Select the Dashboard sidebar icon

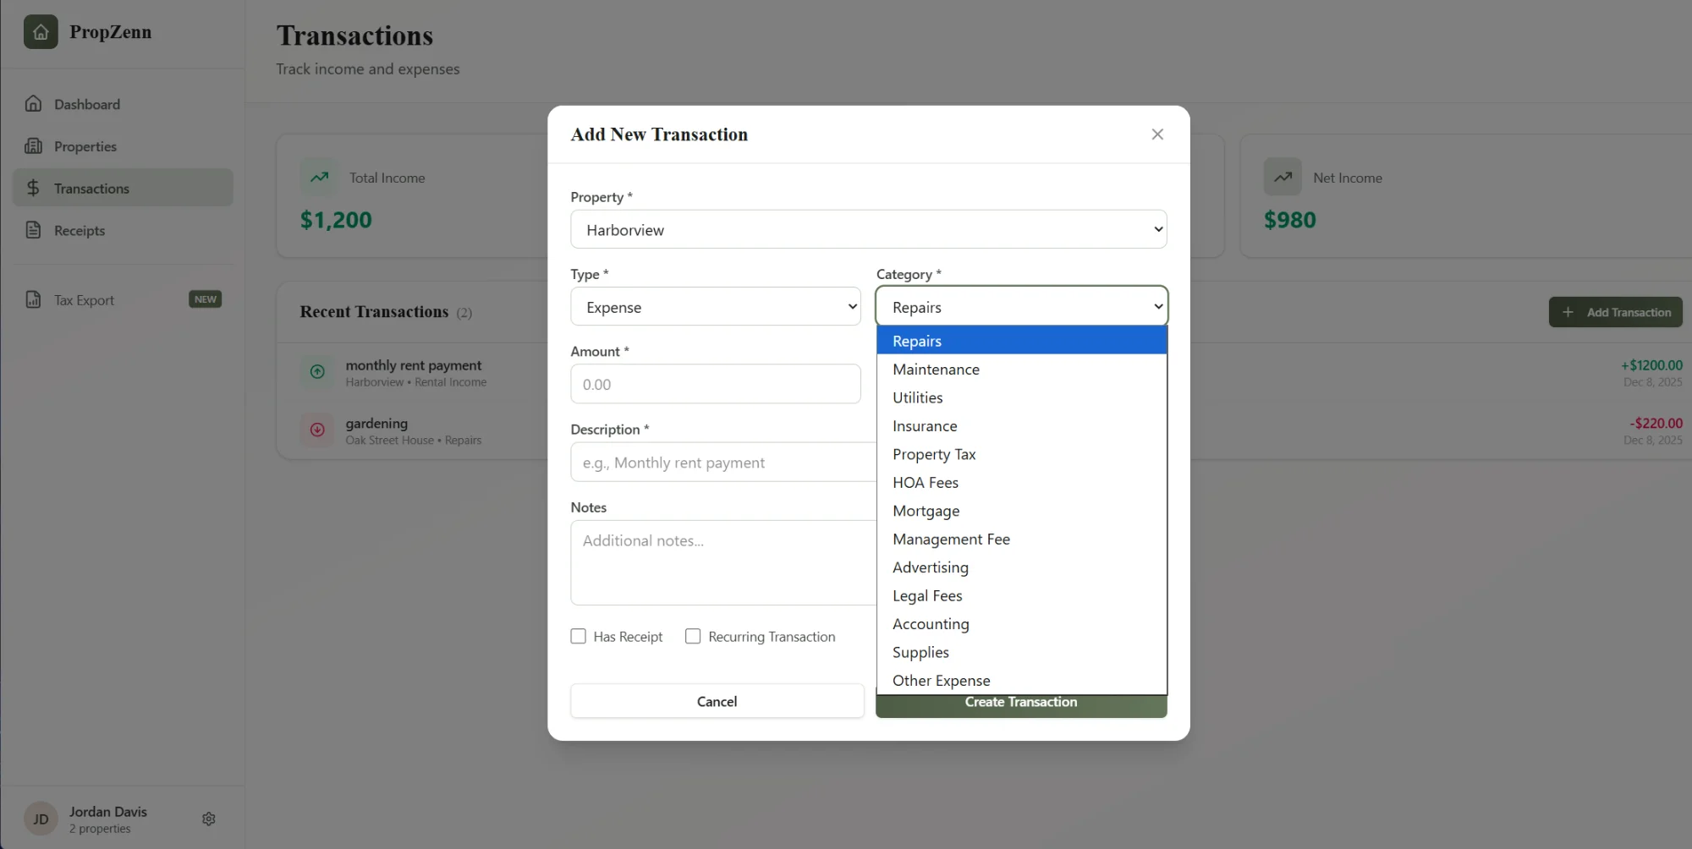point(32,102)
